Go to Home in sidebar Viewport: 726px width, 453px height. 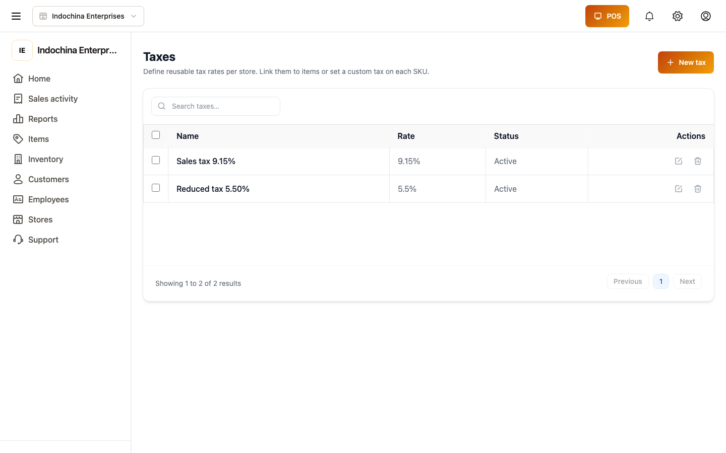(x=66, y=79)
